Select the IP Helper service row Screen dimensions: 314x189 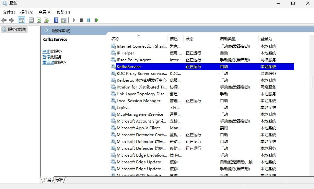pos(203,53)
